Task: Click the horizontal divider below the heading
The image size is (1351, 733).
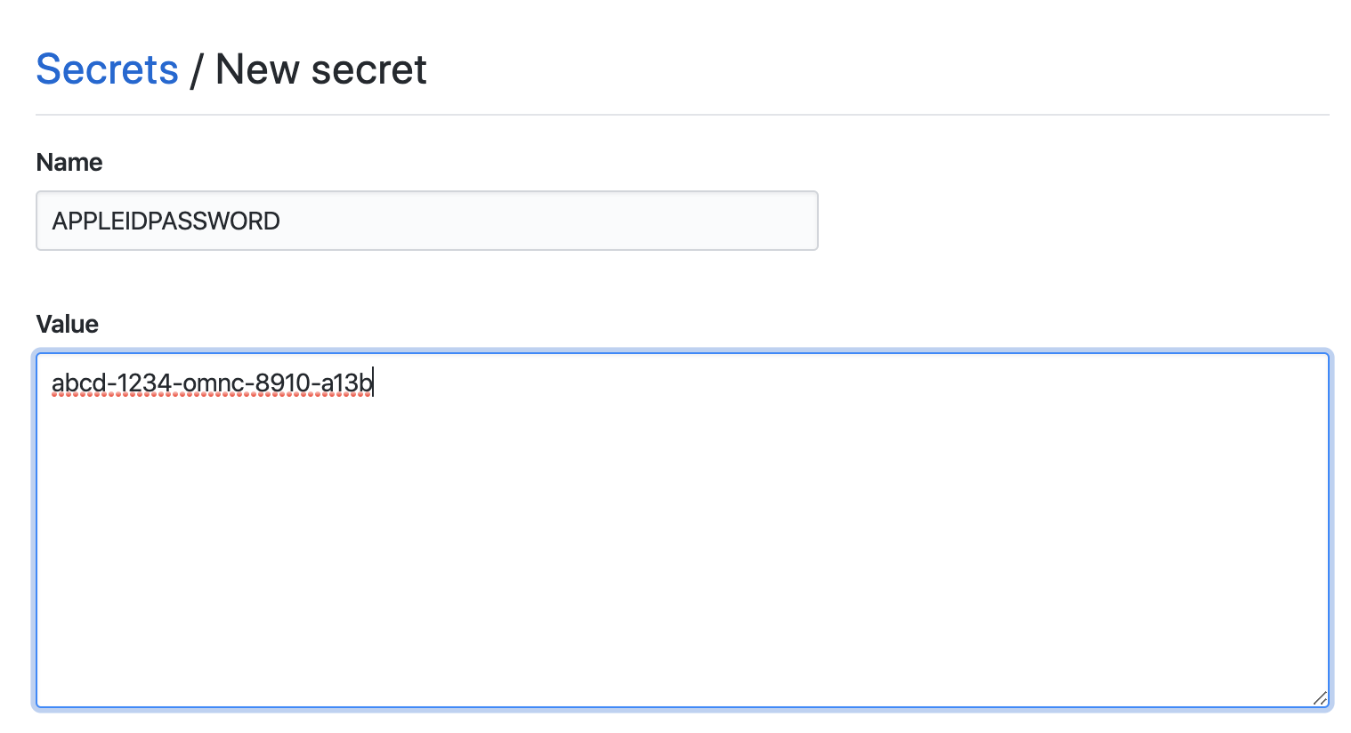Action: pyautogui.click(x=683, y=115)
